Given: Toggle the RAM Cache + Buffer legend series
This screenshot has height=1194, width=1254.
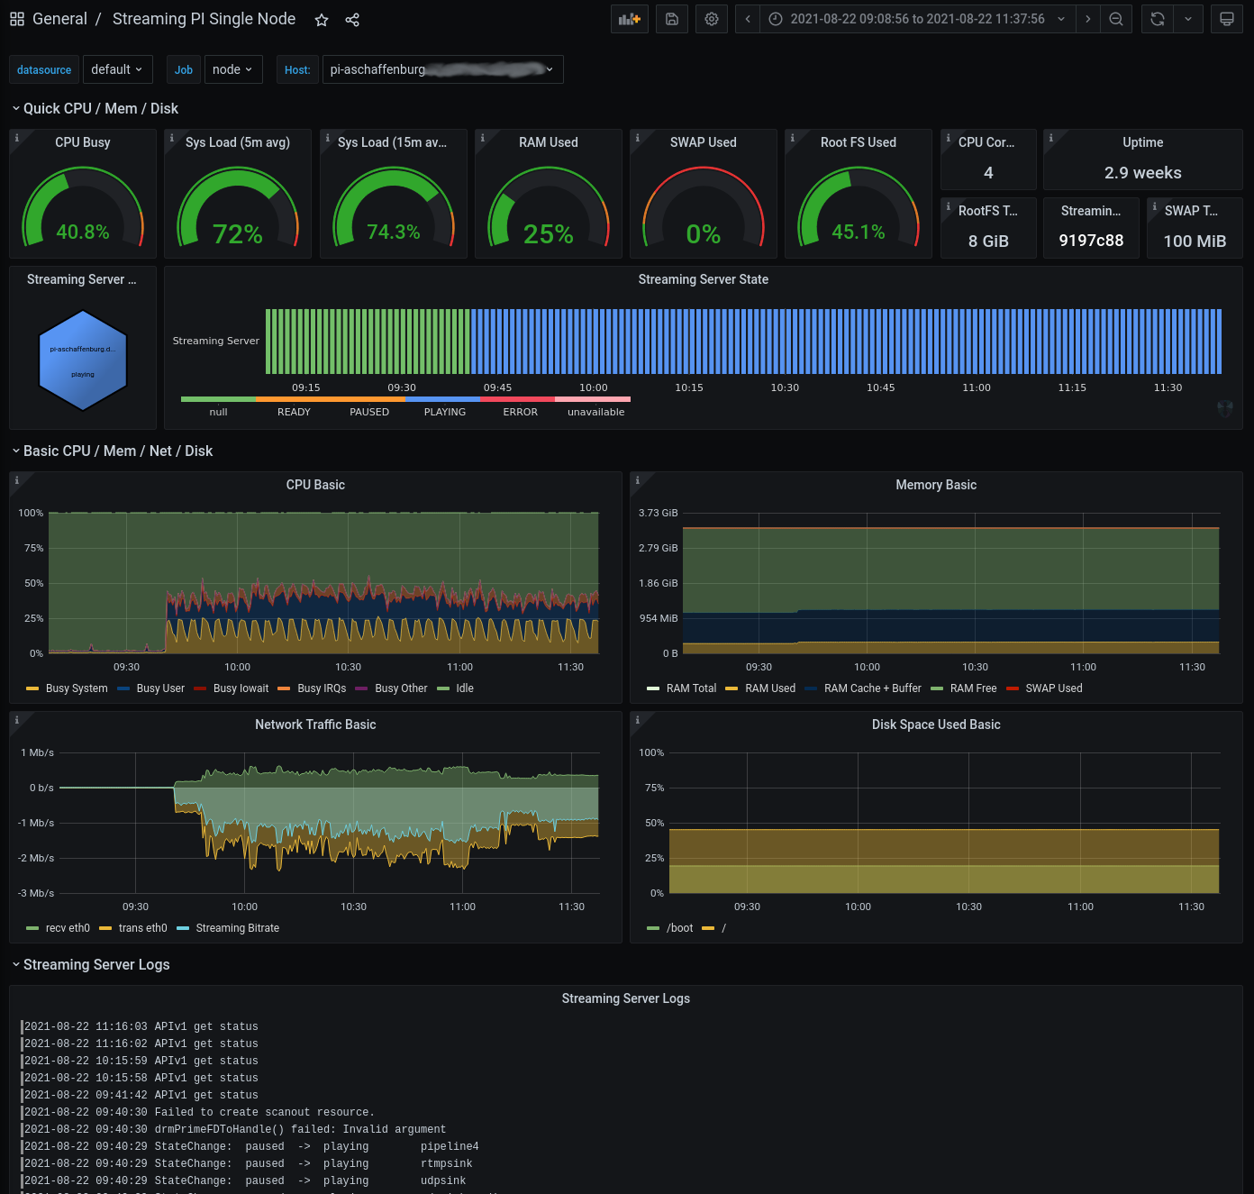Looking at the screenshot, I should 872,688.
